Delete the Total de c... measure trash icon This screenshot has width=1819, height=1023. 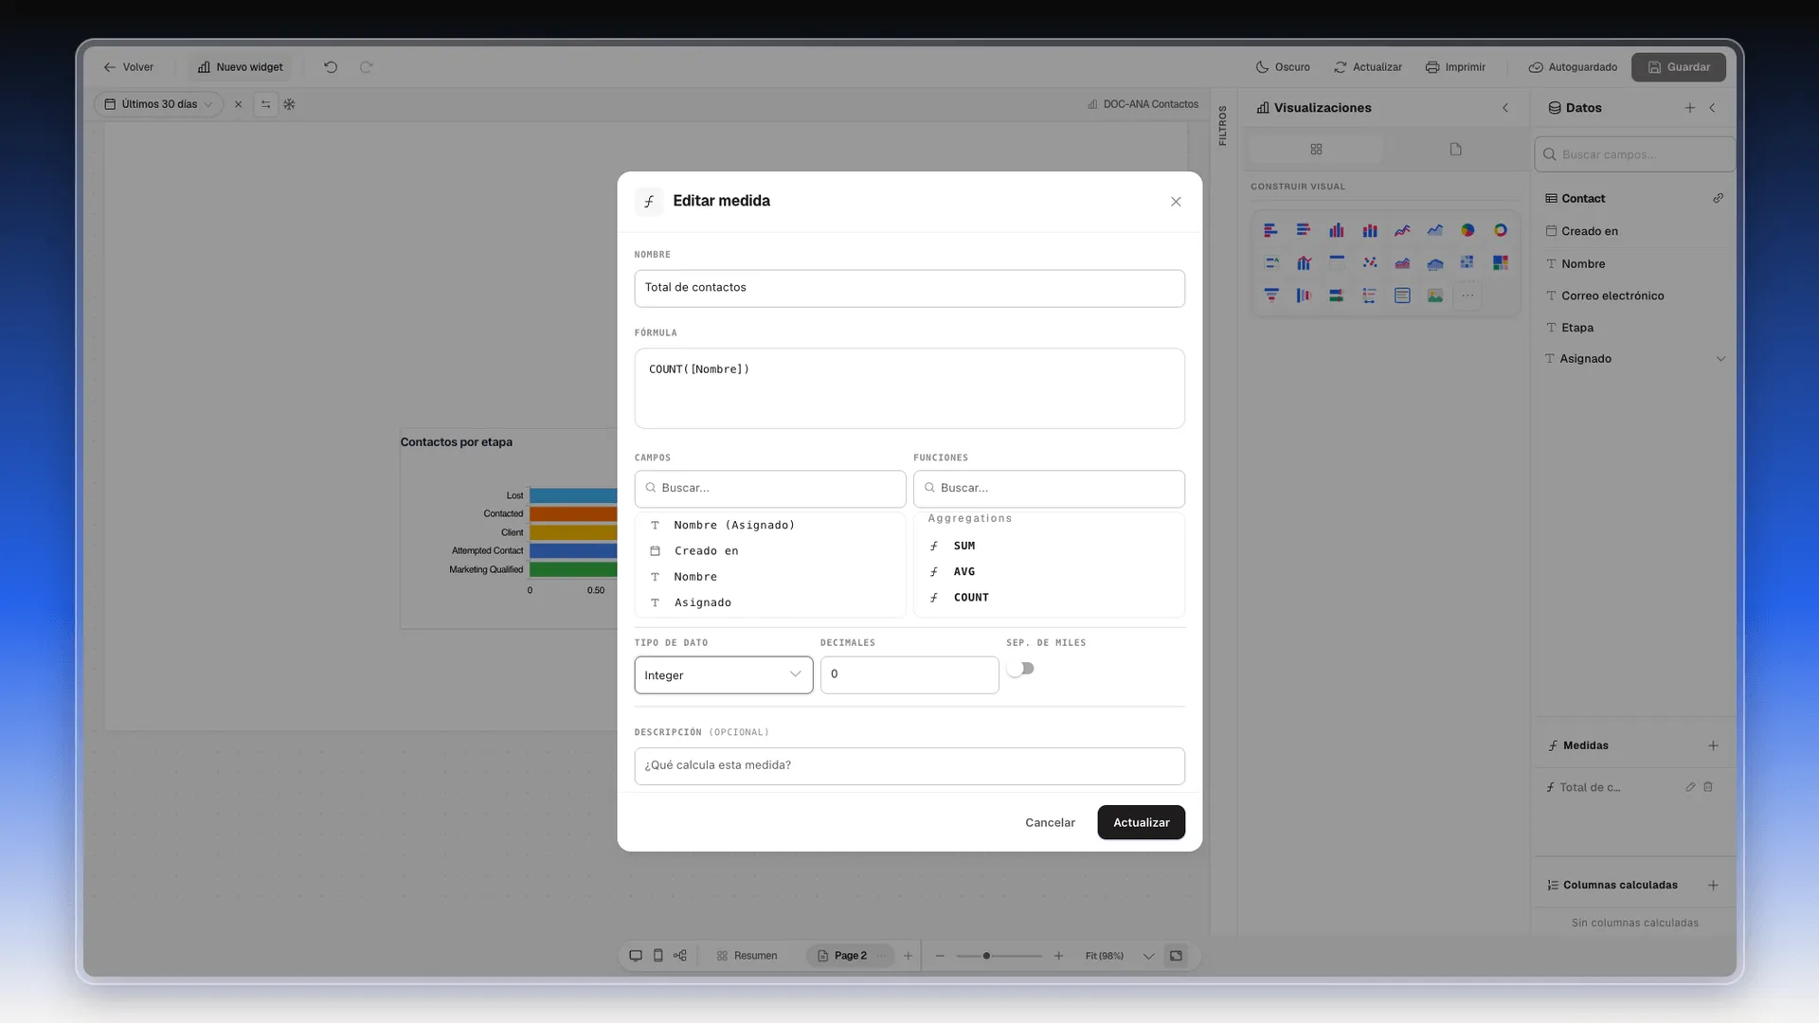click(x=1708, y=787)
